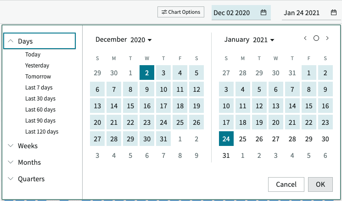Choose the Last 60 days preset
Image resolution: width=342 pixels, height=201 pixels.
coord(40,109)
